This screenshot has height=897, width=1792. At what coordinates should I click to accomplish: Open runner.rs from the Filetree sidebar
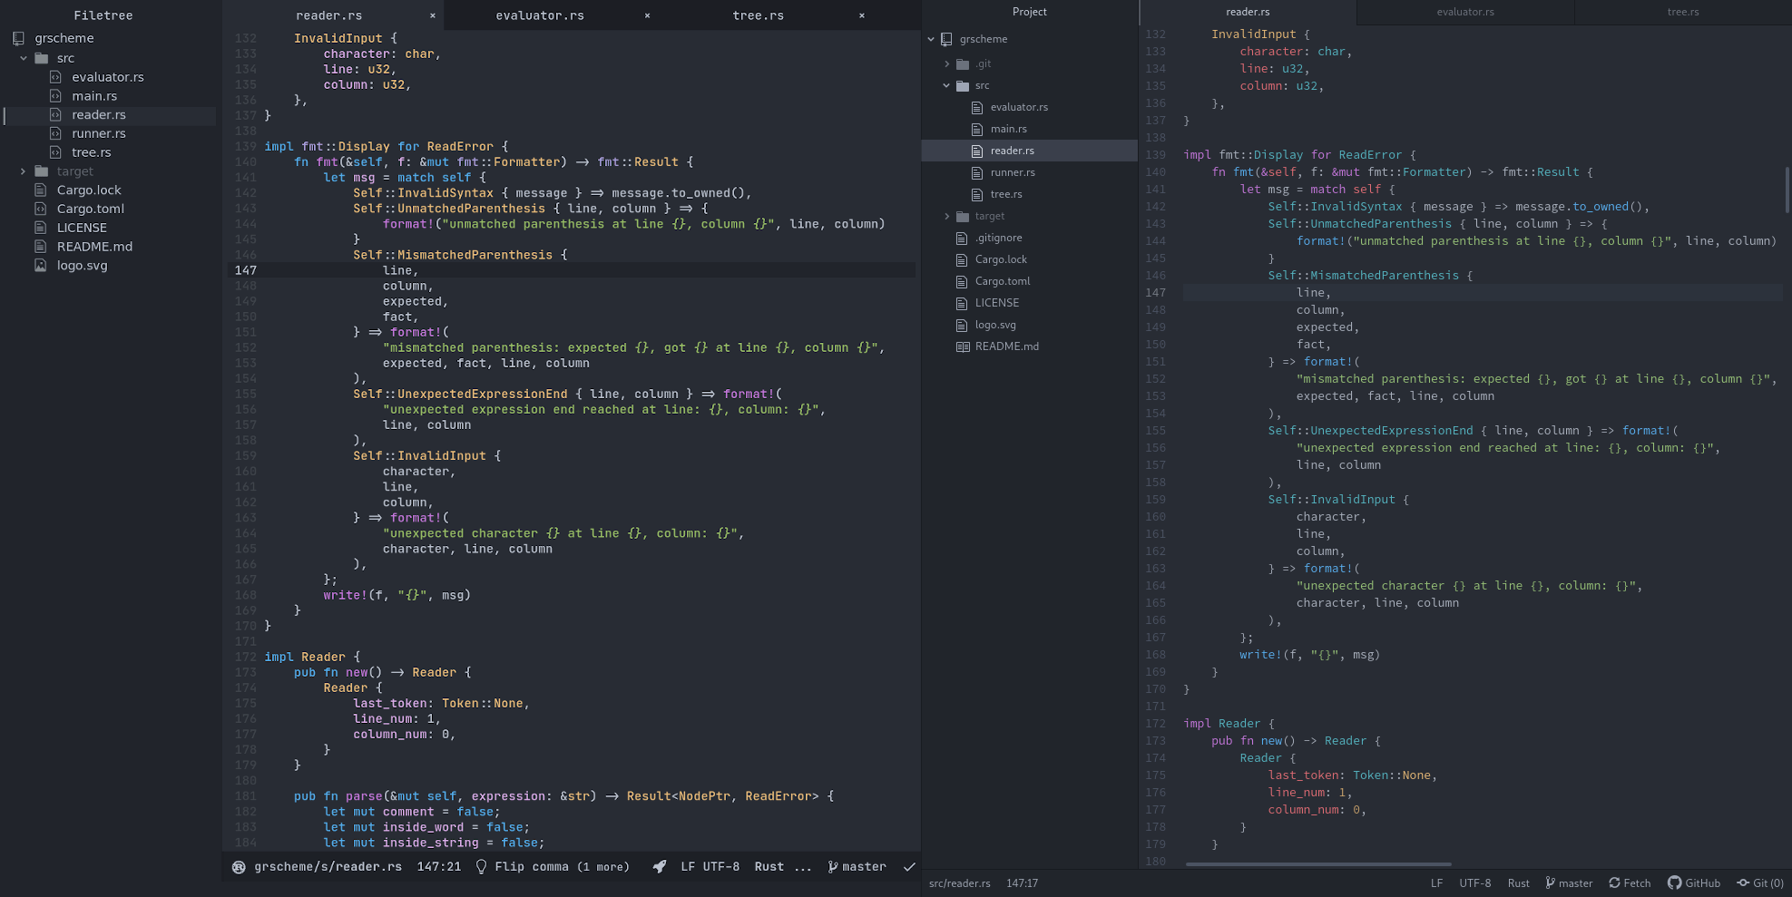pyautogui.click(x=99, y=133)
